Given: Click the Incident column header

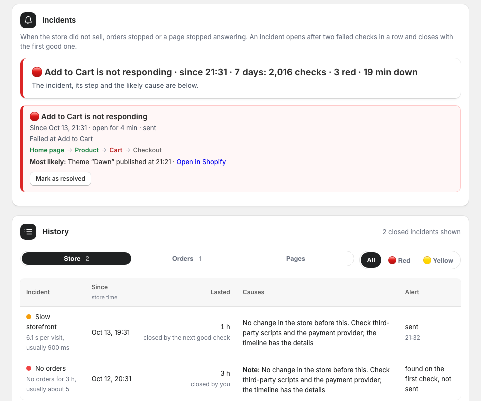Looking at the screenshot, I should coord(38,292).
